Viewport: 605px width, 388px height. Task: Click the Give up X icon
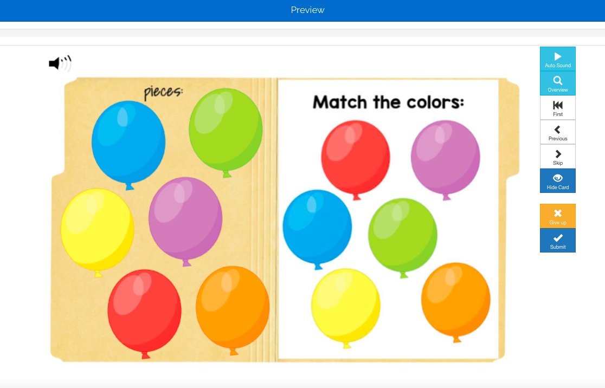tap(558, 213)
